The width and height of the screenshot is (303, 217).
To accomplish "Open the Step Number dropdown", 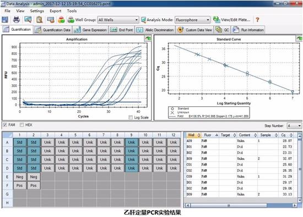I will click(x=294, y=126).
